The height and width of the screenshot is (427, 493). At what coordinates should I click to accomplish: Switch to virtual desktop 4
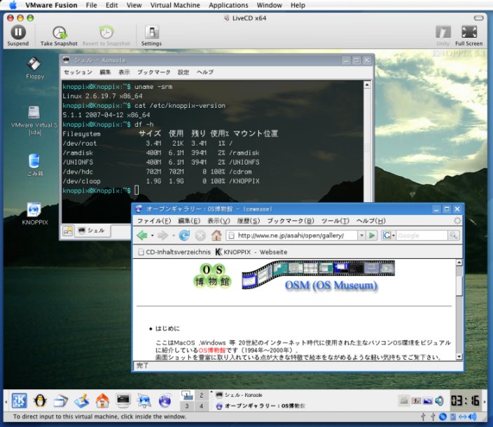(x=201, y=406)
